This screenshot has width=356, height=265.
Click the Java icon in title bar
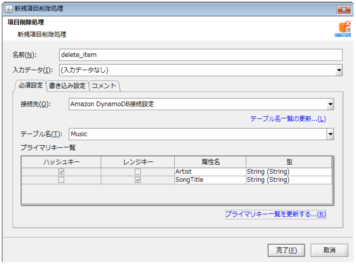tap(9, 9)
